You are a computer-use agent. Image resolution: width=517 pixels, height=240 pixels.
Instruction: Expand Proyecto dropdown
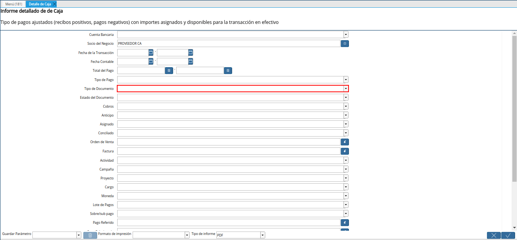click(x=346, y=178)
